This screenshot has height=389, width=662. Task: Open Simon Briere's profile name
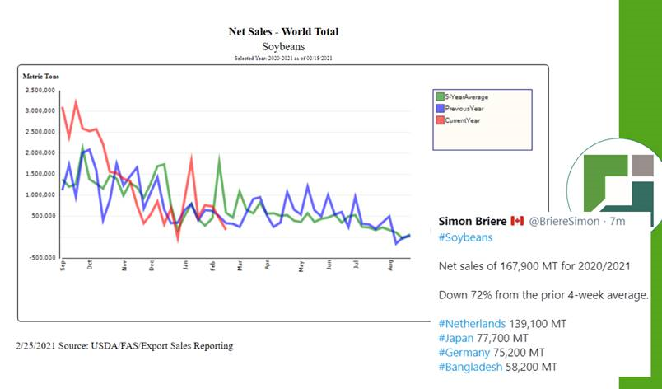473,221
